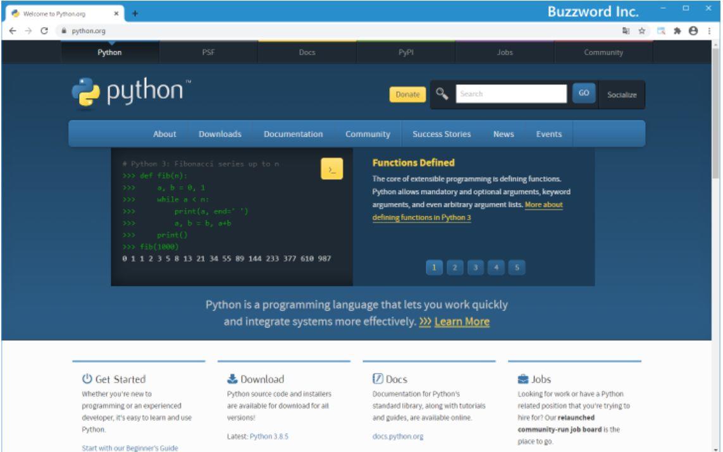This screenshot has height=452, width=723.
Task: Click the vertical page scrollbar thumb
Action: [715, 113]
